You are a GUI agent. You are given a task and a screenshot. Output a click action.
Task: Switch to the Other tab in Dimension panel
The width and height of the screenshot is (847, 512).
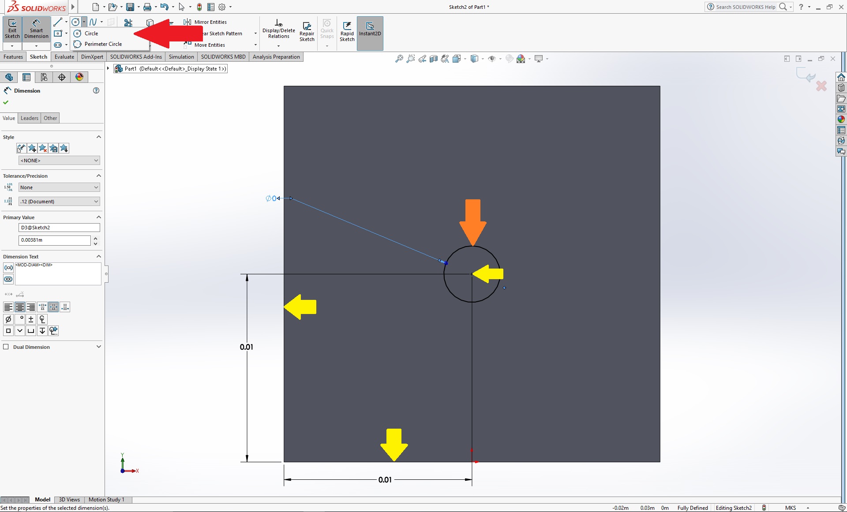[x=50, y=118]
